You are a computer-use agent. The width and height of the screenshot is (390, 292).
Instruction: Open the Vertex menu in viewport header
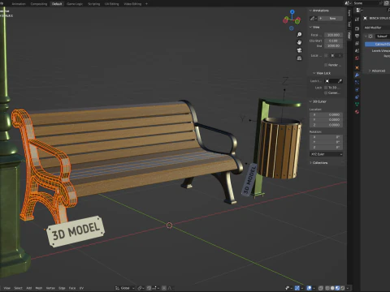(50, 288)
